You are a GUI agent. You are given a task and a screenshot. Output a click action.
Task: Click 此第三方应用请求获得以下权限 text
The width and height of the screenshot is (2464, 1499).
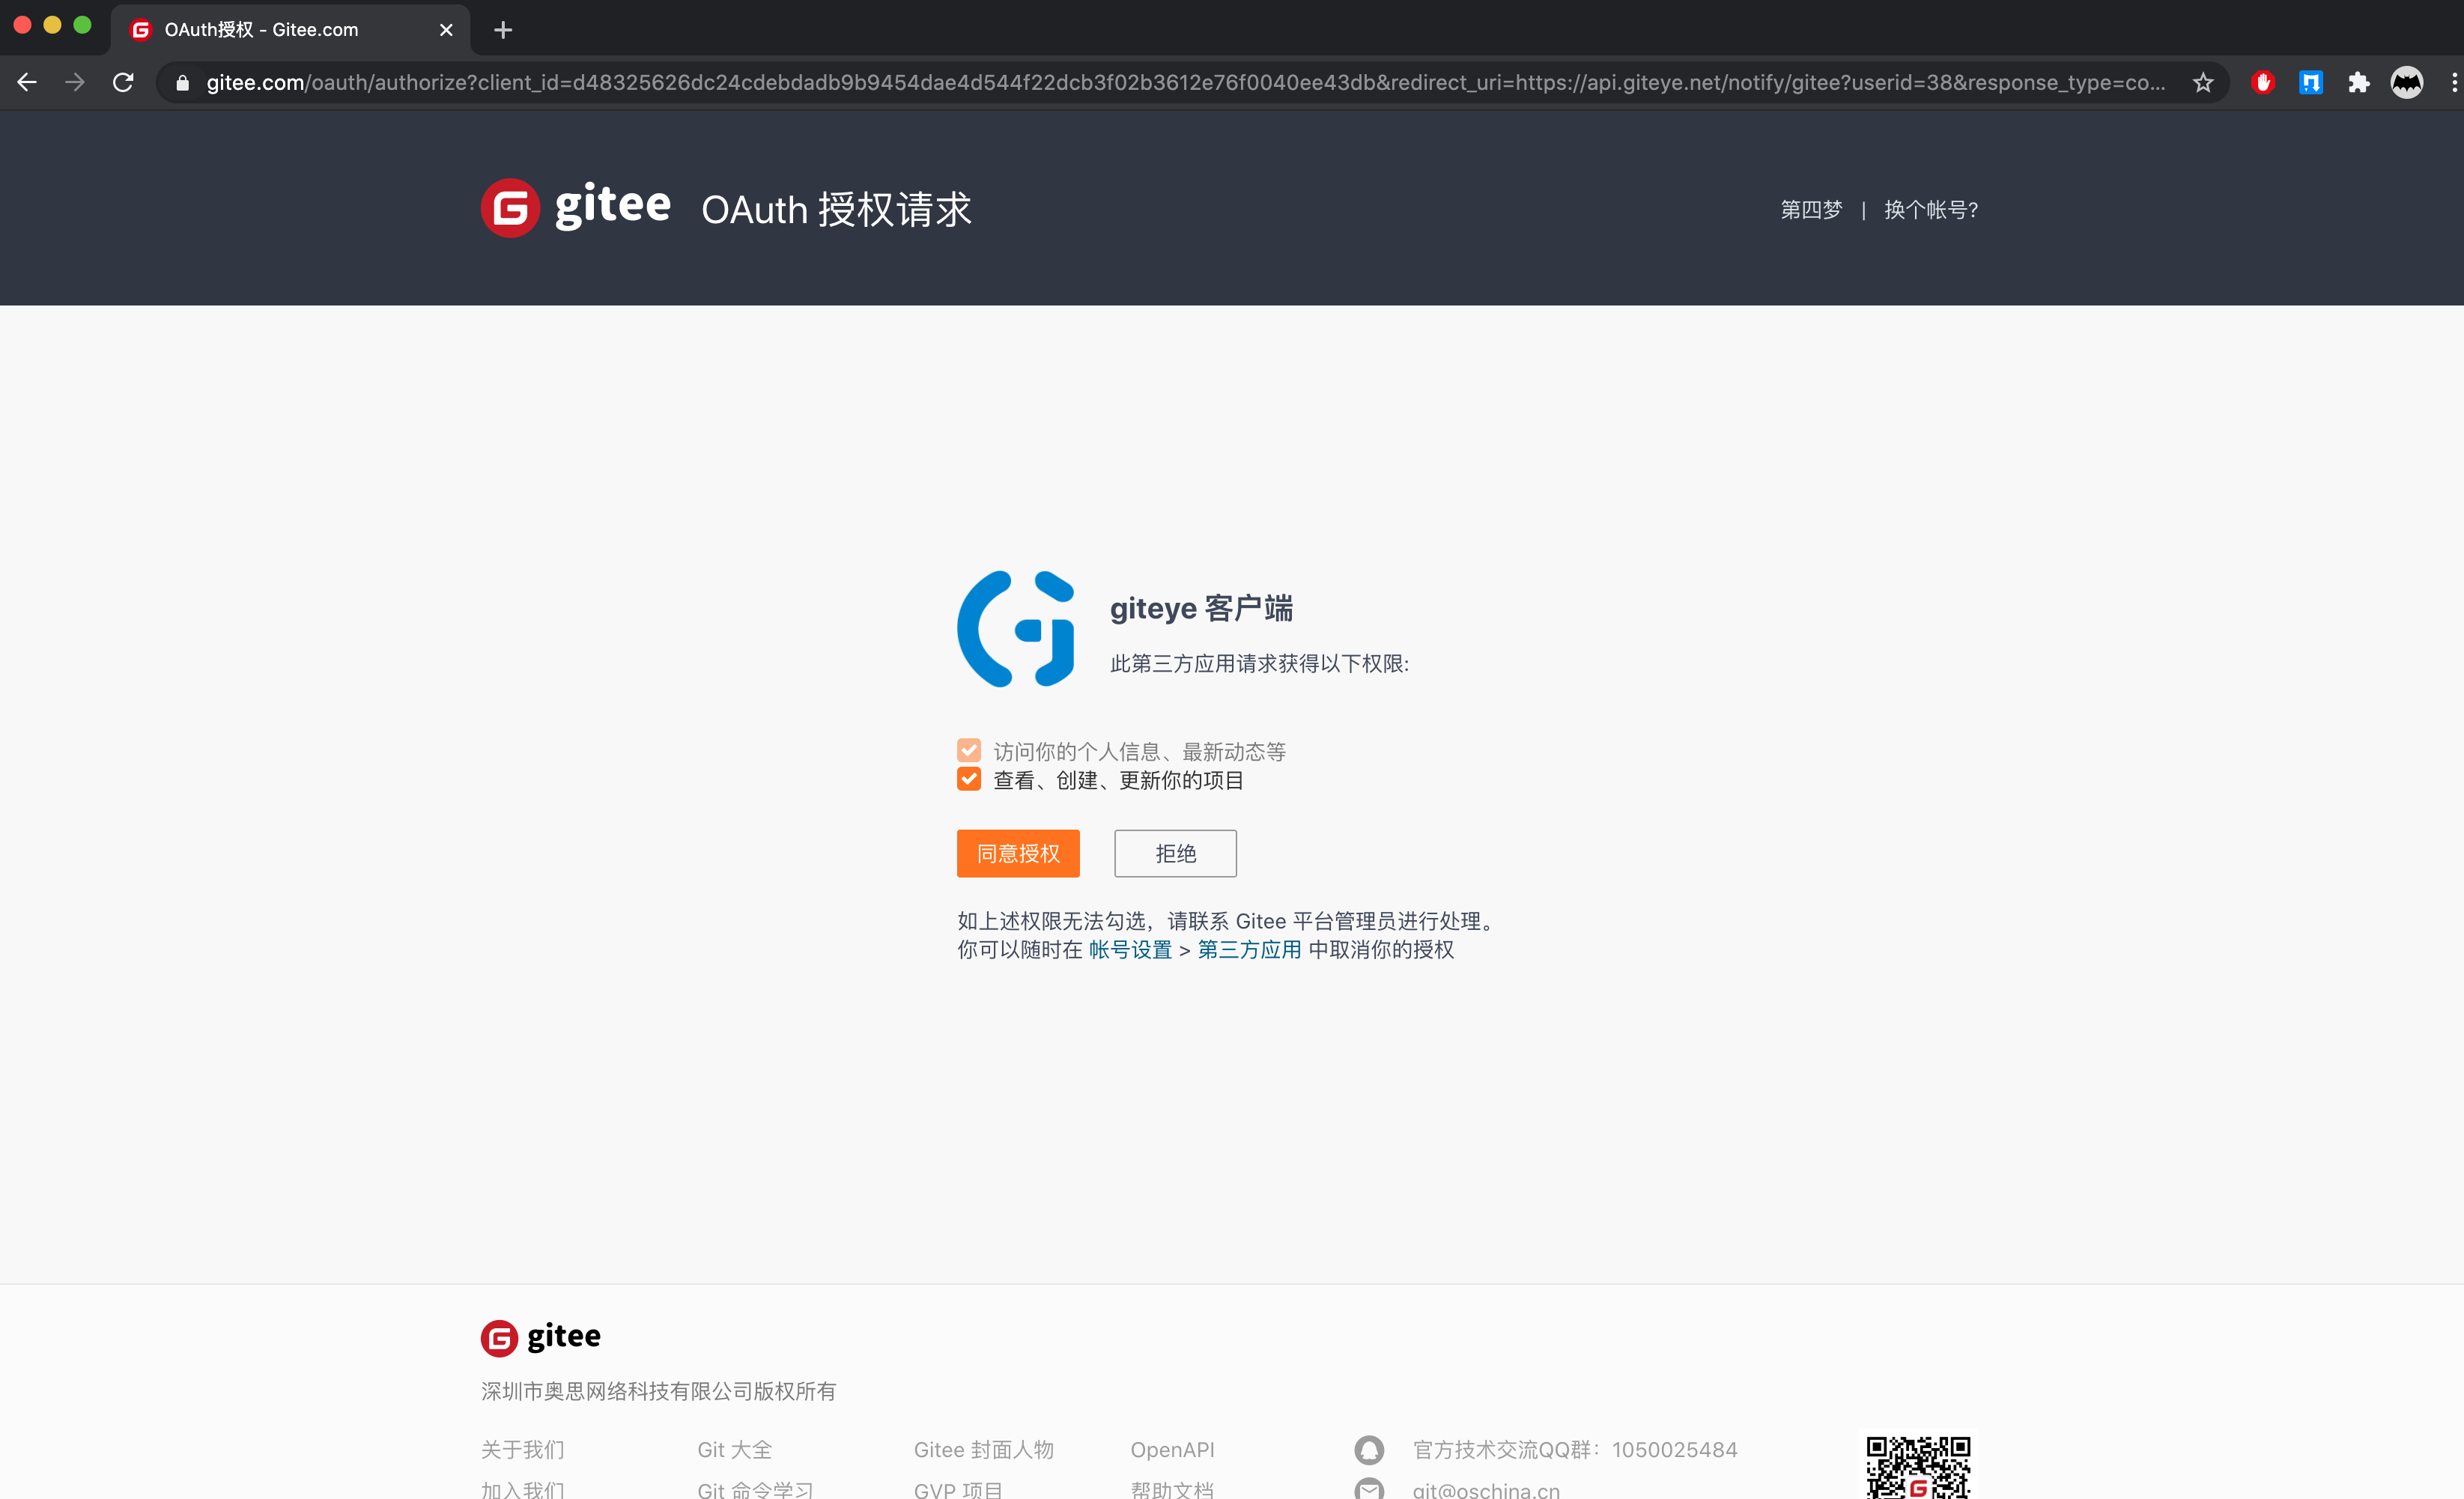coord(1259,663)
